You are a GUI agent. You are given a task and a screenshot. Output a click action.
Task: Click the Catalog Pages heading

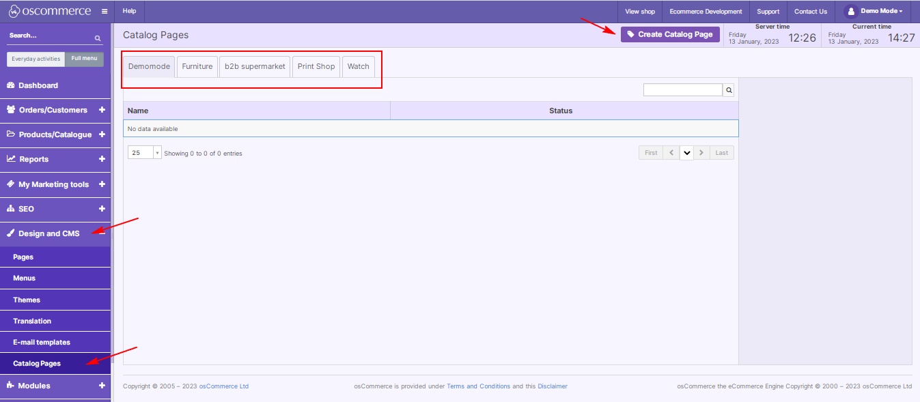[x=156, y=35]
